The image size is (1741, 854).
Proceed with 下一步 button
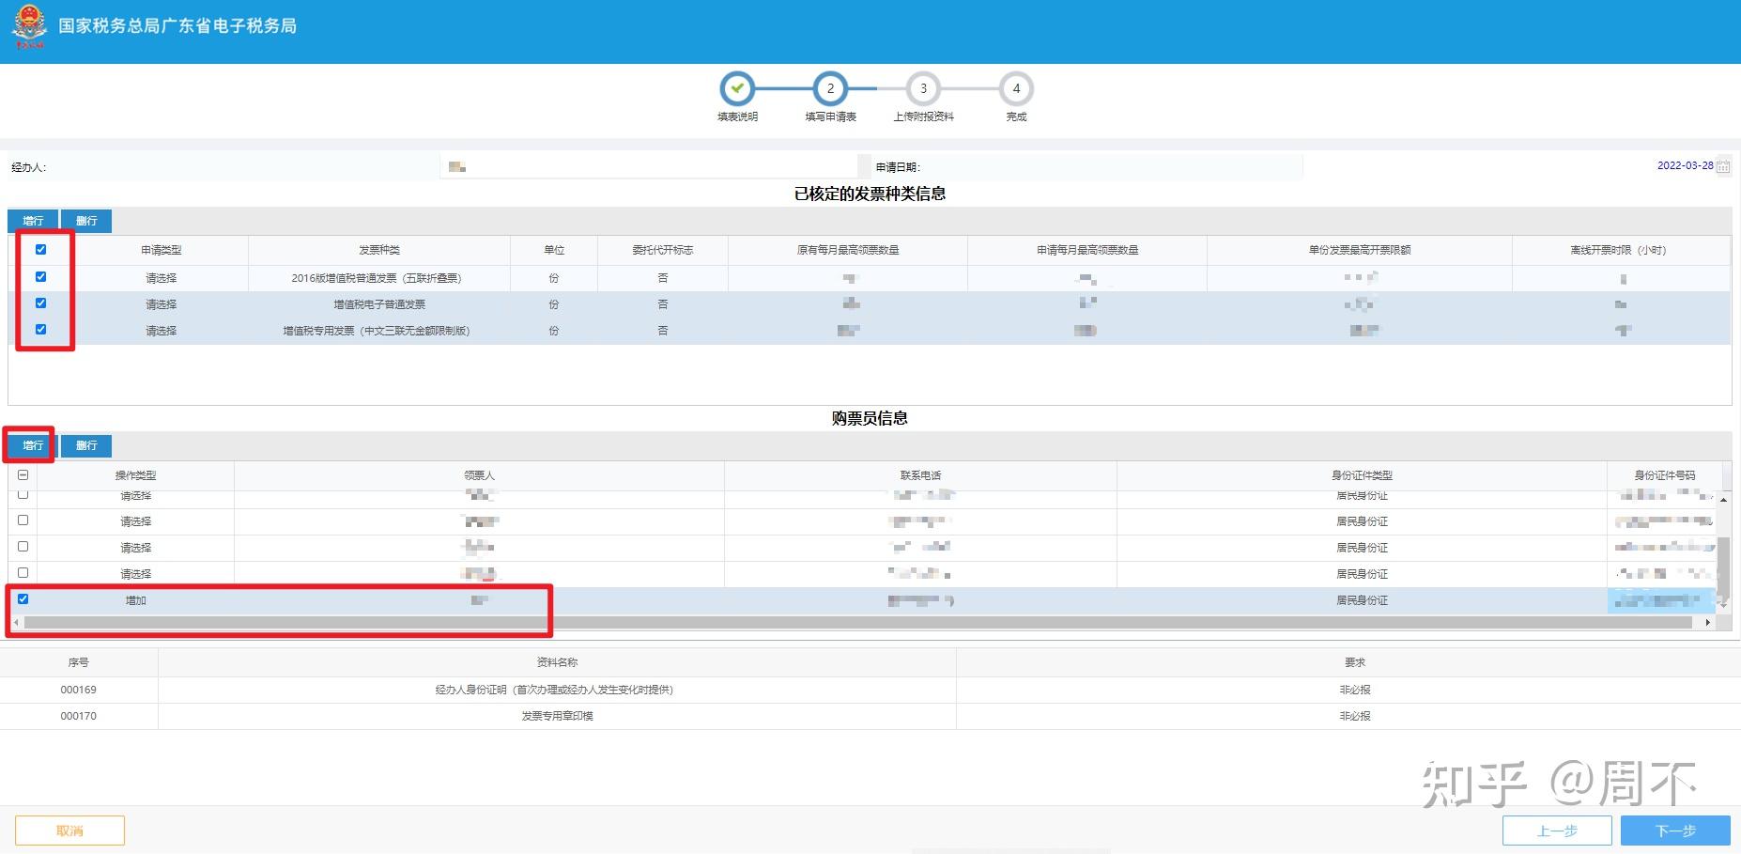pos(1675,831)
